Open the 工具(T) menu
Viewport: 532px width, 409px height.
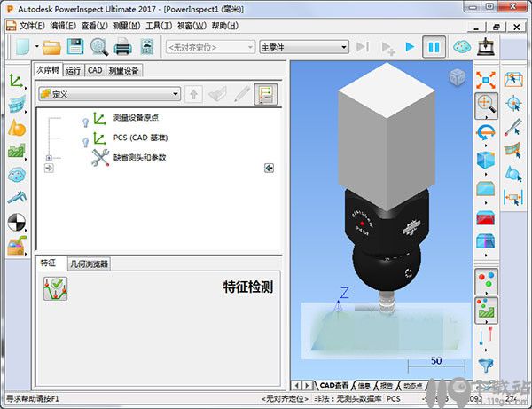tap(159, 26)
